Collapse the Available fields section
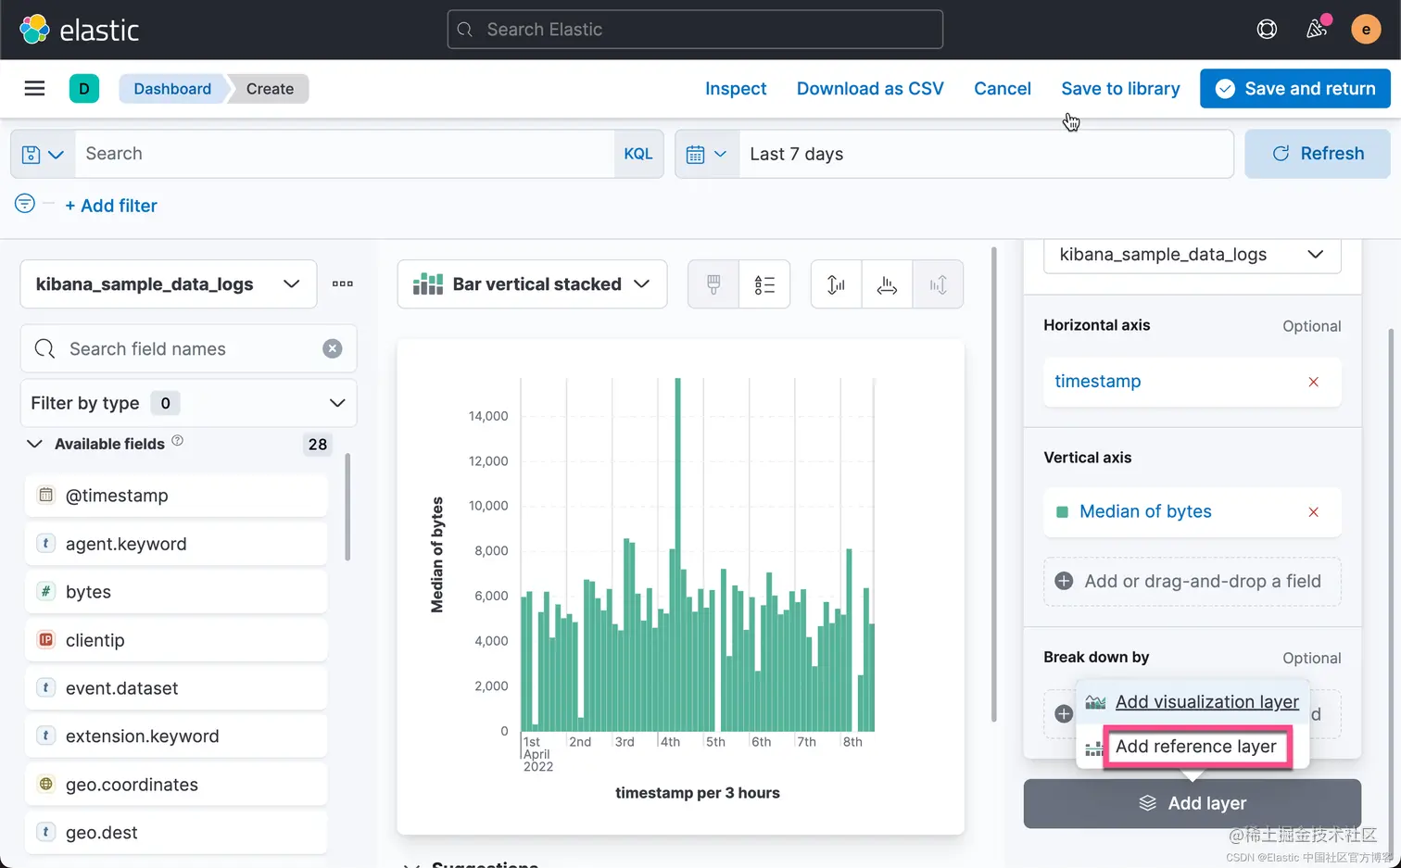Image resolution: width=1401 pixels, height=868 pixels. (x=34, y=444)
